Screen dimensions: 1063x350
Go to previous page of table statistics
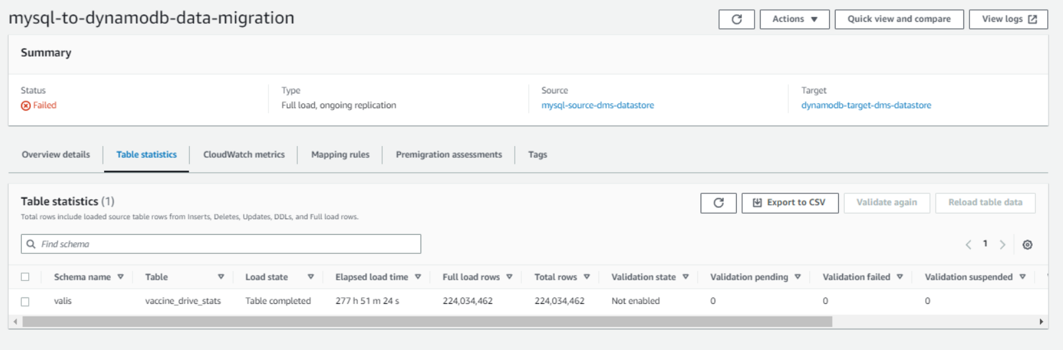968,245
